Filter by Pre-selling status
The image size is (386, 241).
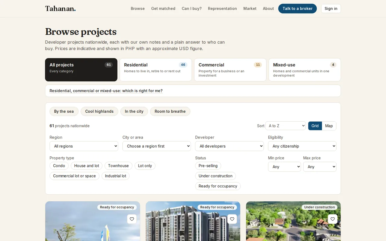pos(208,166)
